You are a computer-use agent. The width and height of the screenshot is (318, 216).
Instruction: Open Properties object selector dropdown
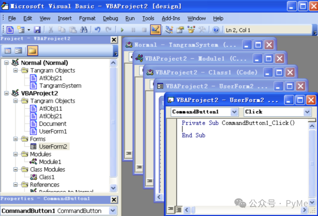click(113, 211)
